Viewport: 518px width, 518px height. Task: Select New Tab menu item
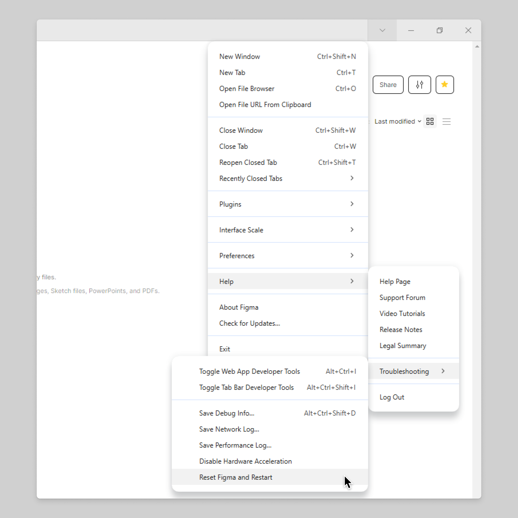point(288,73)
